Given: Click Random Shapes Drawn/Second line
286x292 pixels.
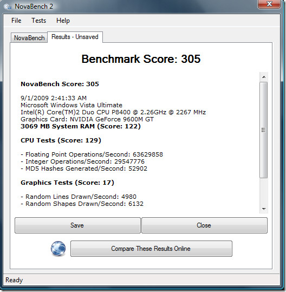Looking at the screenshot, I should pyautogui.click(x=82, y=204).
